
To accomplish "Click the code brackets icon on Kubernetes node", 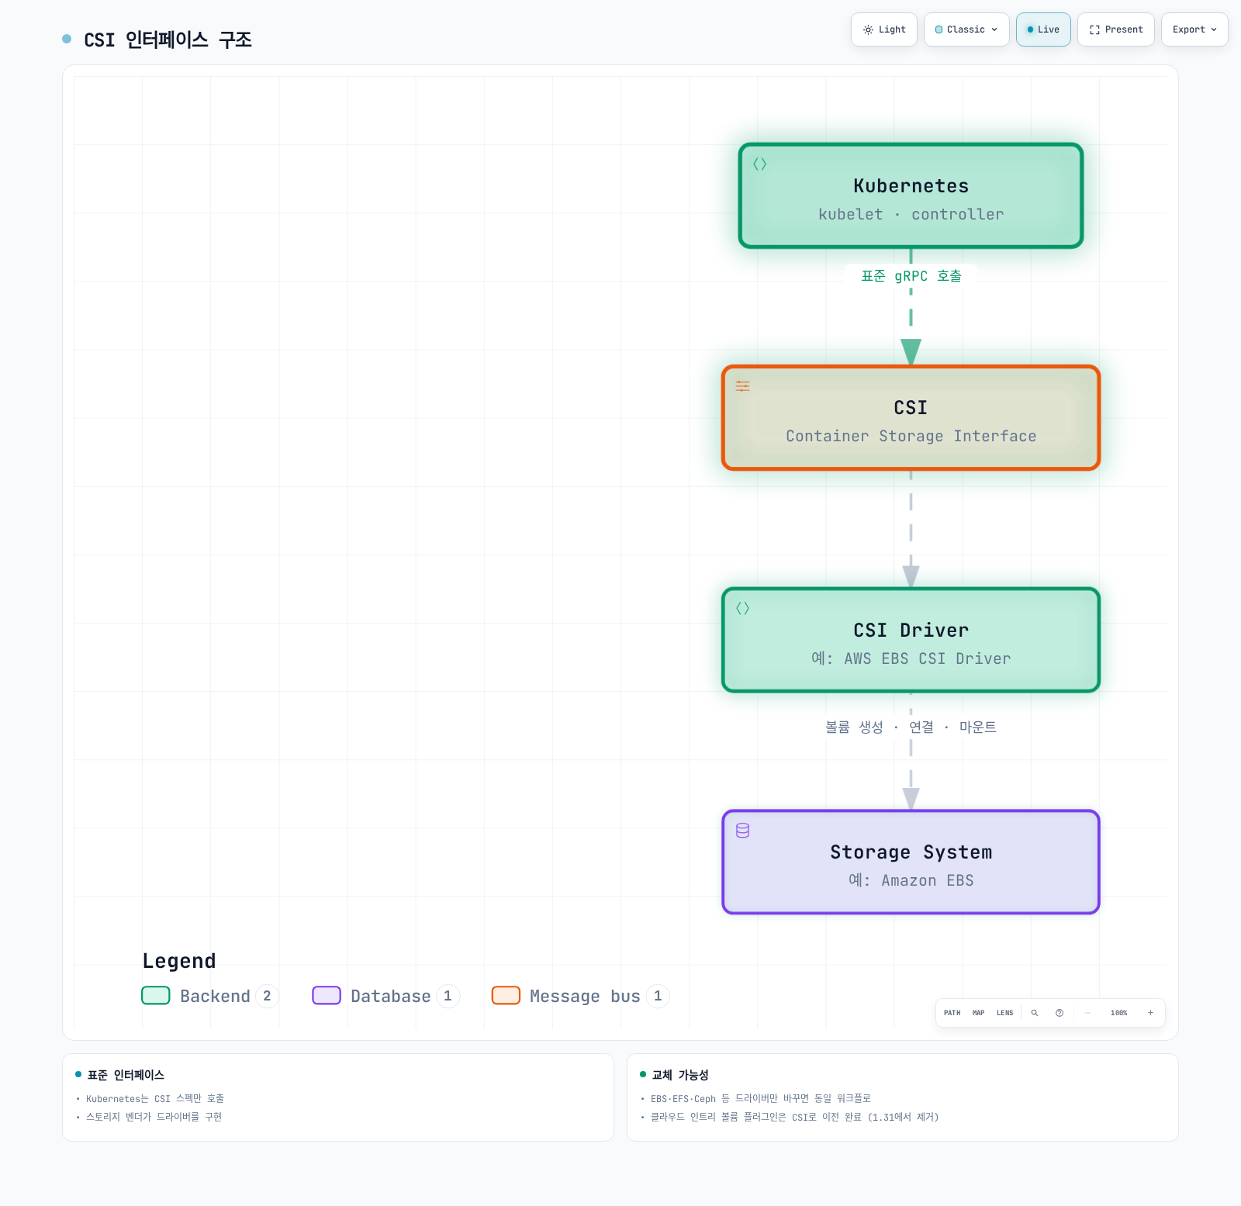I will 759,164.
